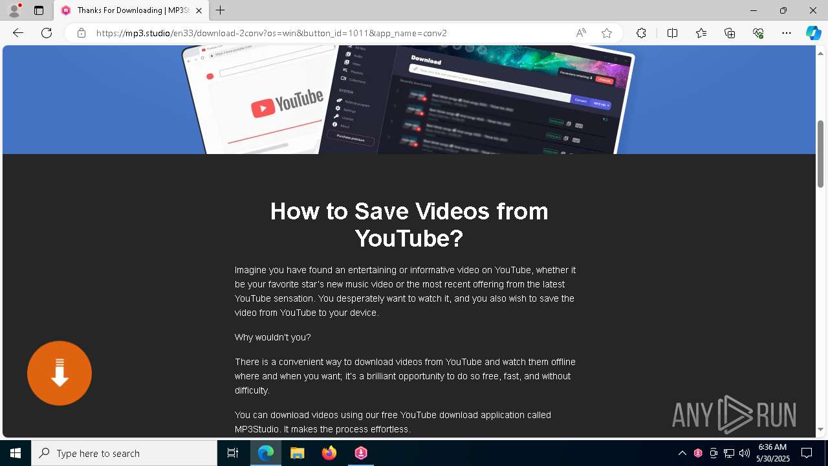
Task: Click the MP3Studio app preview image
Action: coord(408,100)
